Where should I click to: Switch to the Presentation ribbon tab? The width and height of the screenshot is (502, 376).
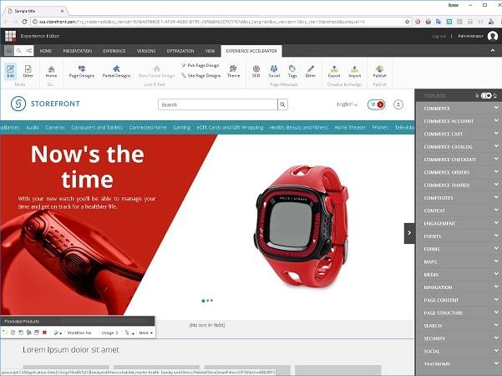pyautogui.click(x=78, y=50)
